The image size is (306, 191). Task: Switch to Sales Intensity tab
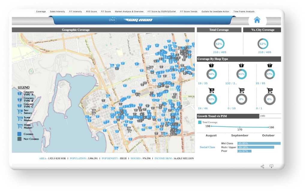click(x=57, y=11)
